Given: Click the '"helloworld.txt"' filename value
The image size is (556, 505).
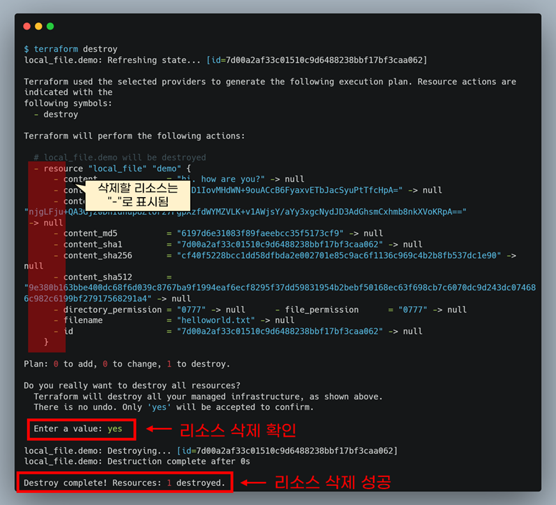Looking at the screenshot, I should click(216, 320).
